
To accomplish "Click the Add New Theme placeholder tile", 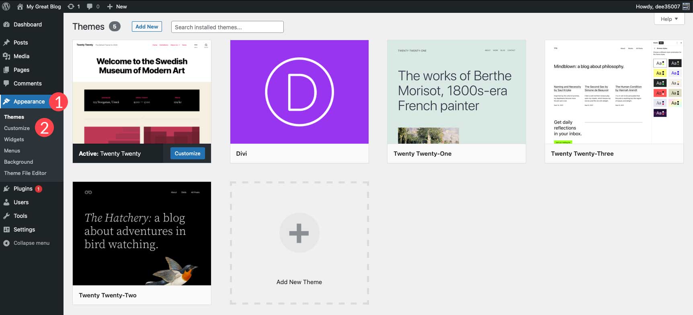I will tap(299, 243).
